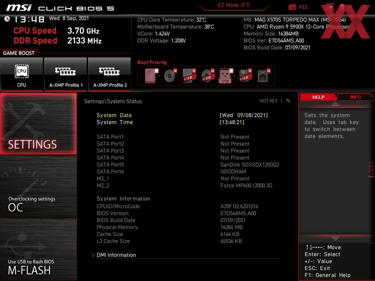This screenshot has height=281, width=375.
Task: Click the Physical Memory value 16384 MB
Action: [x=231, y=227]
